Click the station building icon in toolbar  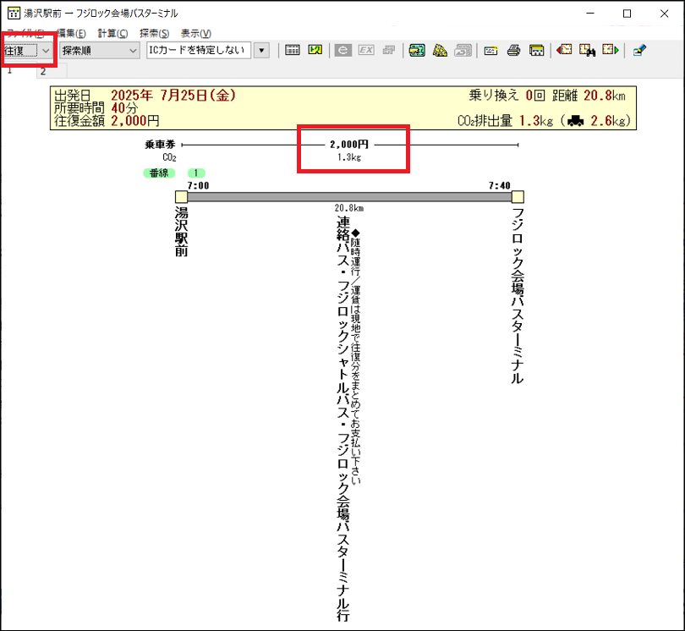click(x=536, y=51)
